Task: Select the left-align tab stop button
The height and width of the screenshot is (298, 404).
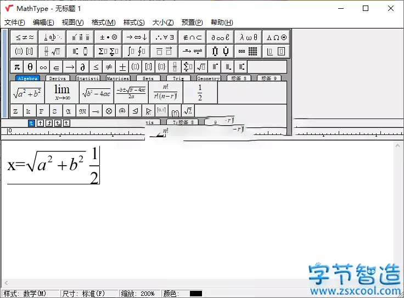Action: pos(31,123)
